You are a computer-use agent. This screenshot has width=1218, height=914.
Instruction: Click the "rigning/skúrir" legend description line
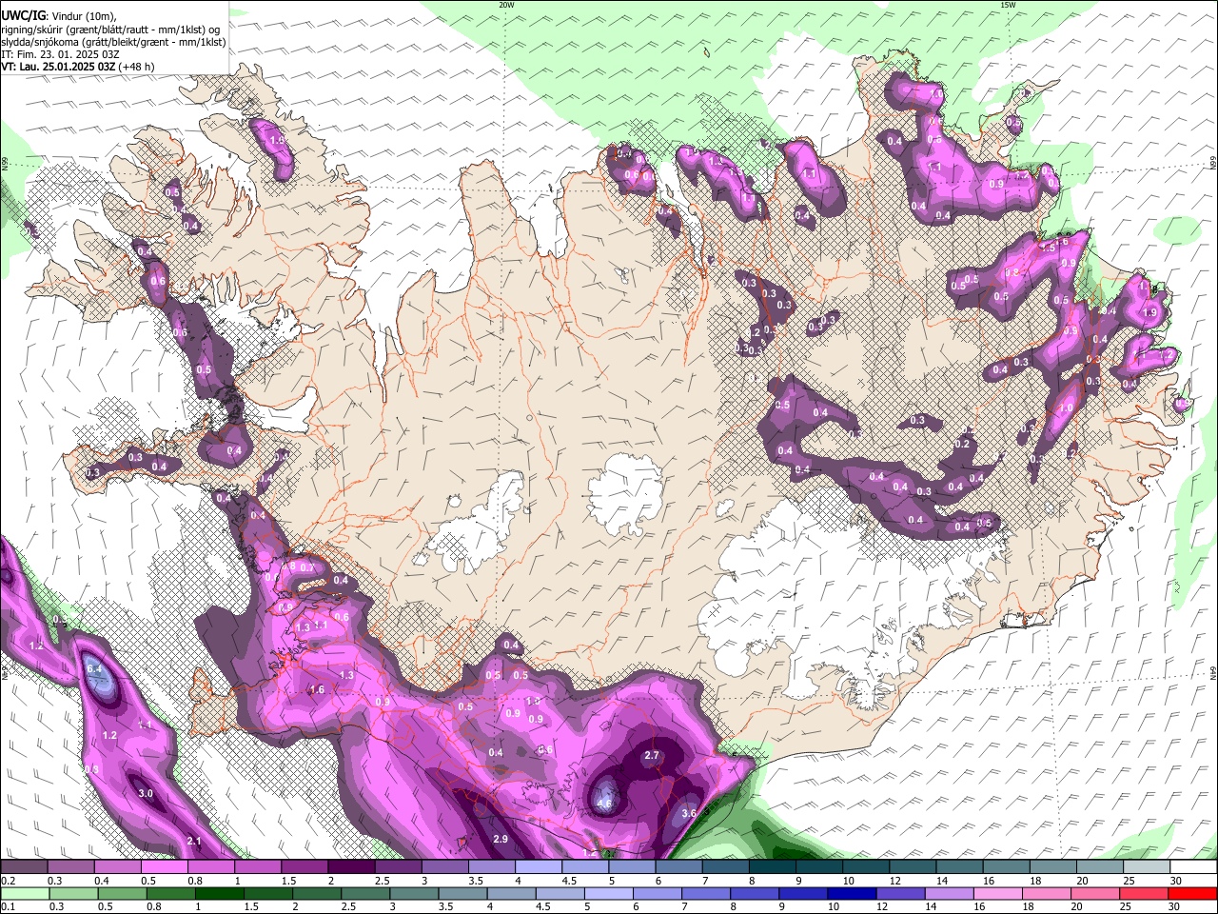click(110, 30)
